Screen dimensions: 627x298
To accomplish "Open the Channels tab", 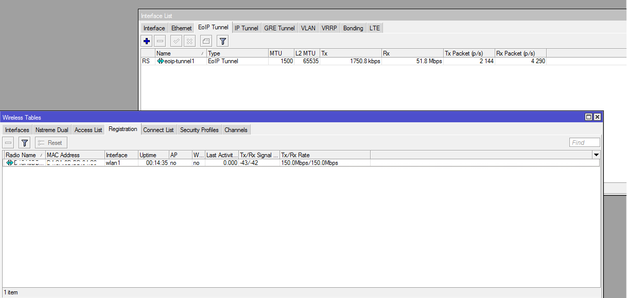I will click(236, 130).
